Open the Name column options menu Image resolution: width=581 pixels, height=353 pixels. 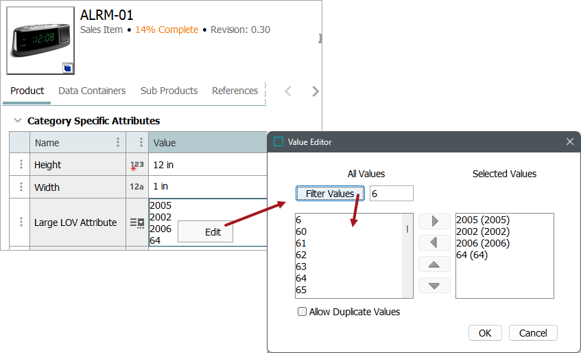118,143
